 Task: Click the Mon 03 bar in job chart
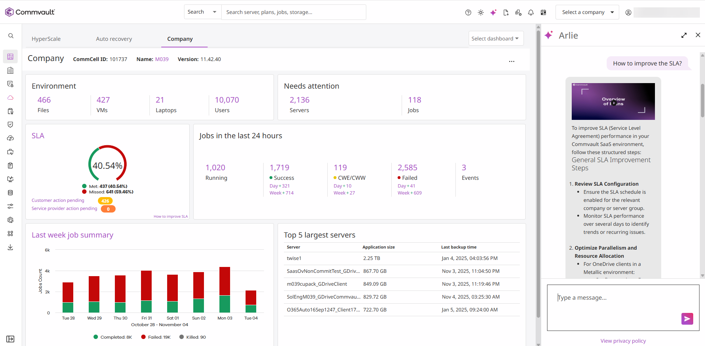pos(225,290)
